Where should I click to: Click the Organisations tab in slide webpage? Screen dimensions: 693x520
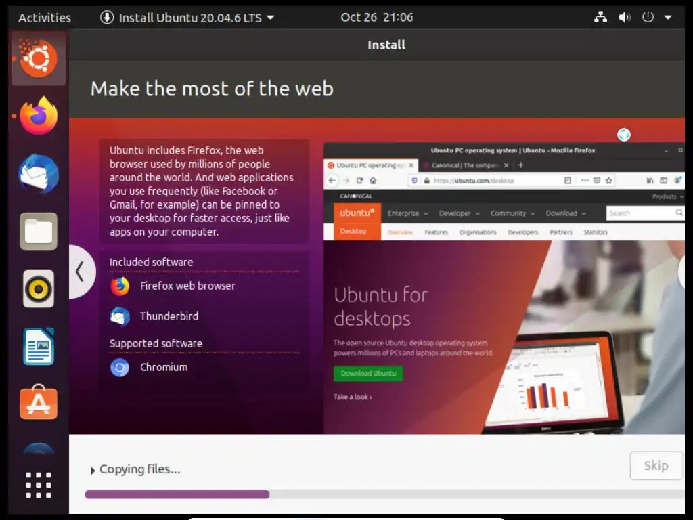tap(477, 232)
